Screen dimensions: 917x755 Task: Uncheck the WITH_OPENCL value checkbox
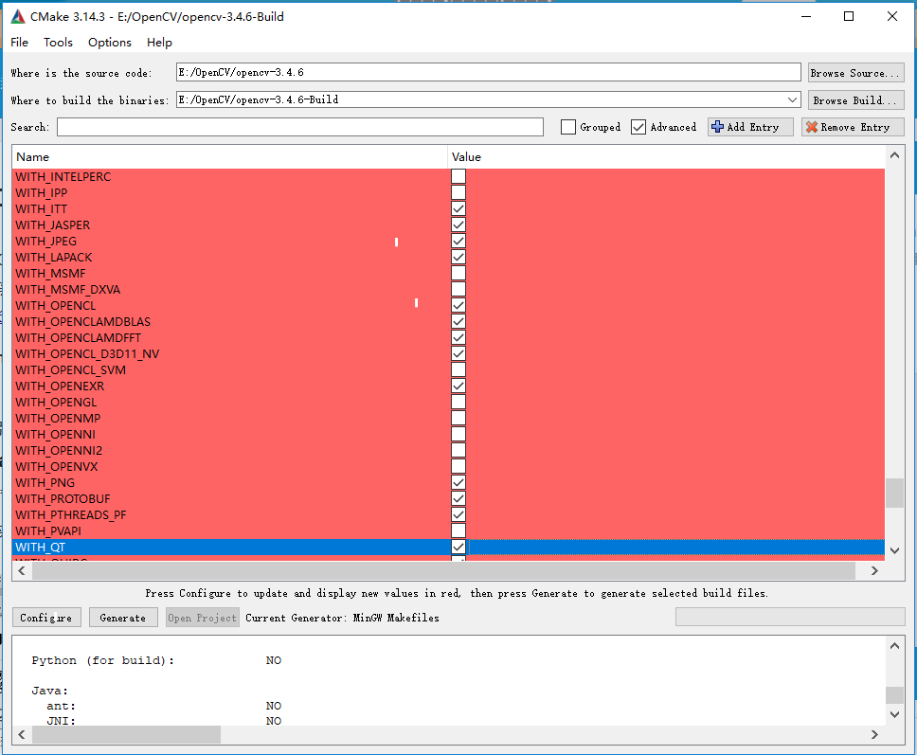(x=458, y=305)
